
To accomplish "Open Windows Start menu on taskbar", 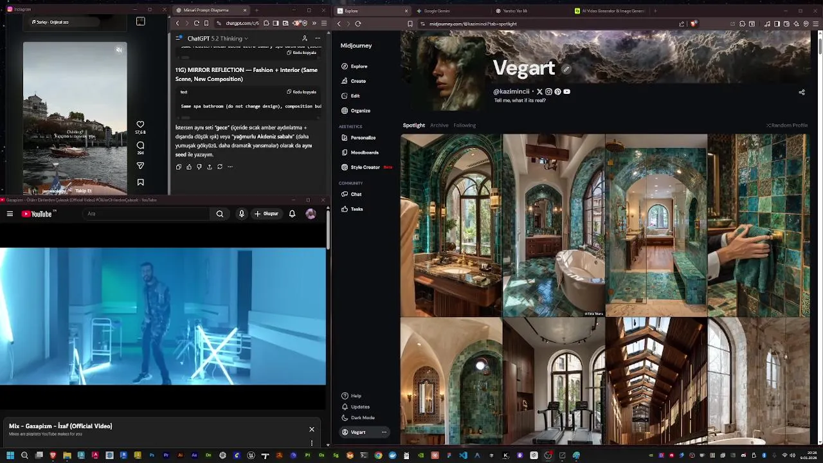I will [x=10, y=456].
